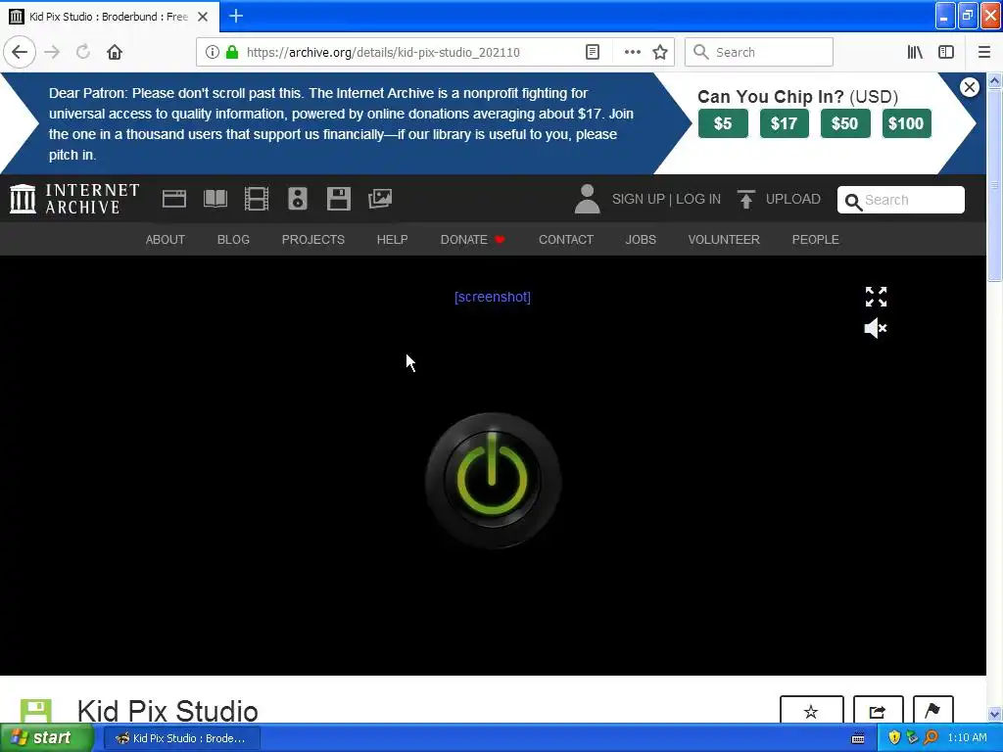The image size is (1003, 752).
Task: Open page actions three-dot menu
Action: (632, 52)
